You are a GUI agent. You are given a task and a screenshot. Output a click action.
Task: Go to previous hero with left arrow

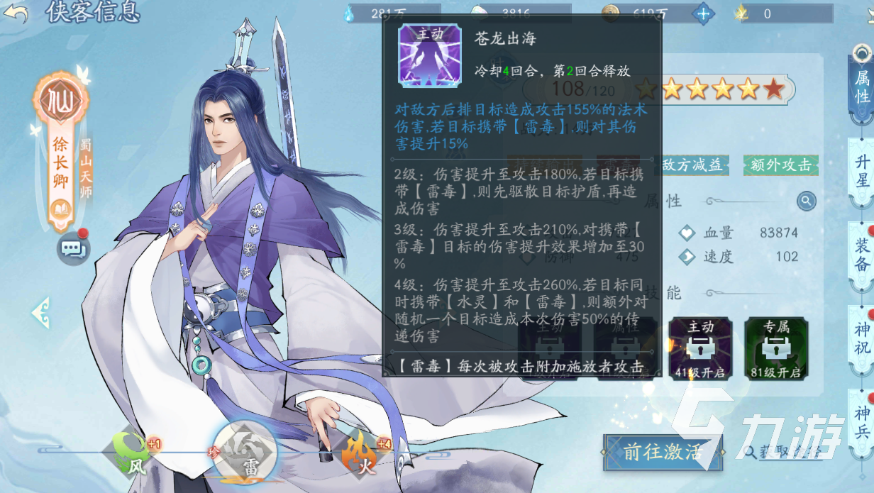click(x=40, y=312)
